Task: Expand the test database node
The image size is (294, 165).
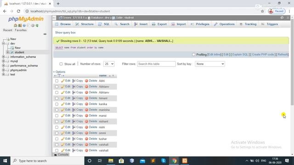Action: pos(3,74)
